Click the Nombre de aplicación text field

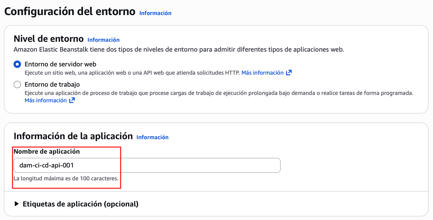tap(147, 165)
